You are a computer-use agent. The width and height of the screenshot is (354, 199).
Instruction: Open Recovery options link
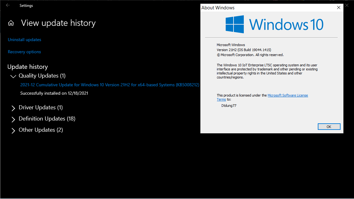click(24, 52)
